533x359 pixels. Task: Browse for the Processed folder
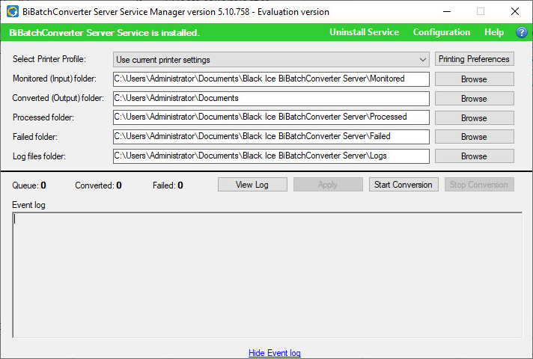tap(474, 118)
